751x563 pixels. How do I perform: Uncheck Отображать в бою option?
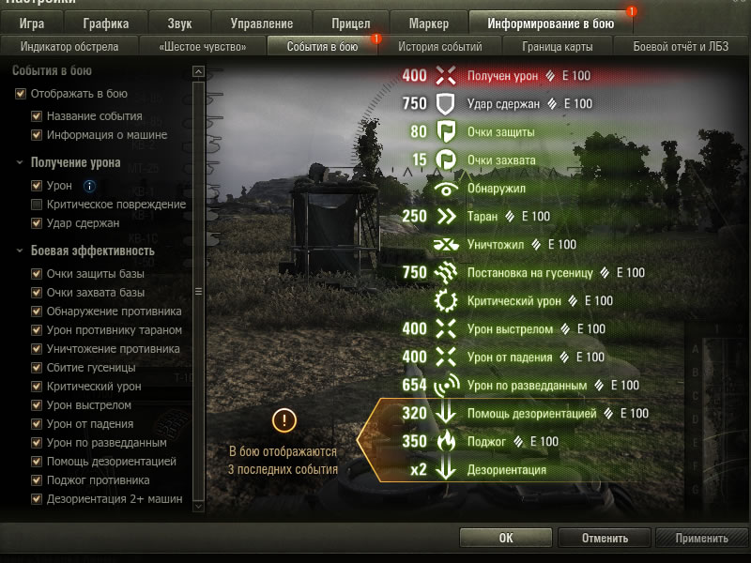point(21,93)
